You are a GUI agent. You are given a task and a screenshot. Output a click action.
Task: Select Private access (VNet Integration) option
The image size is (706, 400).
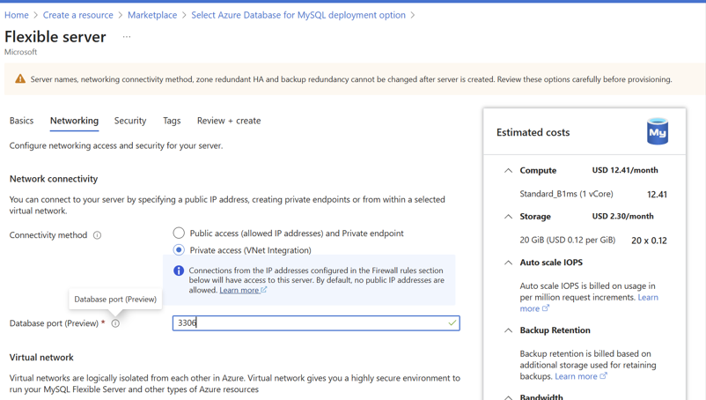179,249
